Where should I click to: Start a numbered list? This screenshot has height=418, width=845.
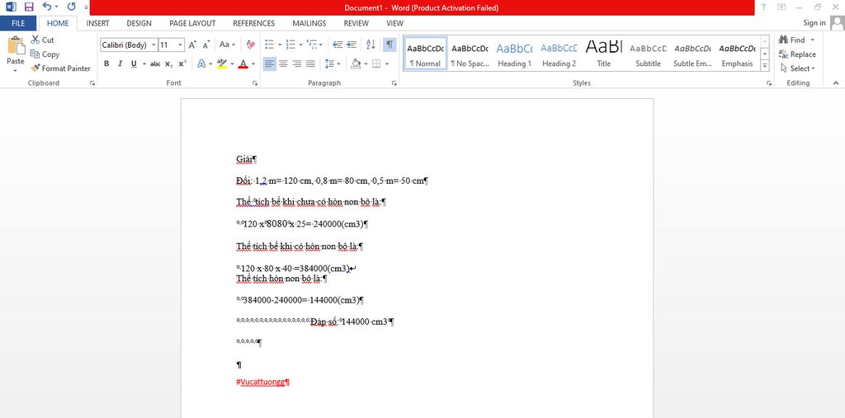pos(290,45)
